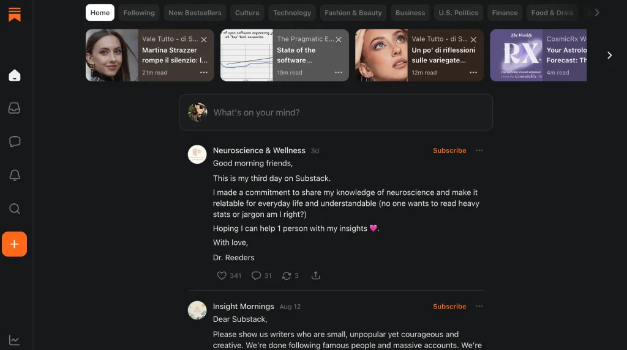Image resolution: width=627 pixels, height=350 pixels.
Task: Open Neuroscience & Wellness profile name
Action: [x=259, y=150]
